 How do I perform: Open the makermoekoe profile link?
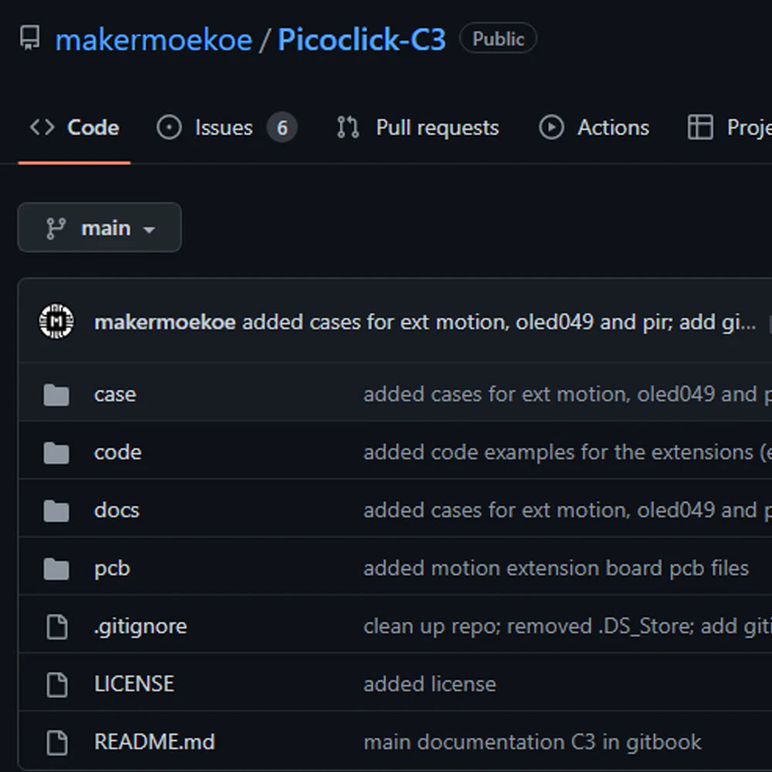(x=153, y=39)
